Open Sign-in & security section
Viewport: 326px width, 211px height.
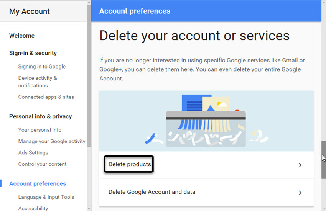[x=33, y=53]
